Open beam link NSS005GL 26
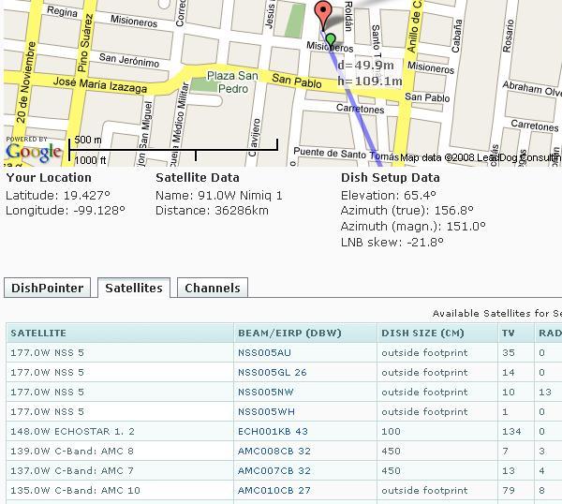 [x=273, y=373]
